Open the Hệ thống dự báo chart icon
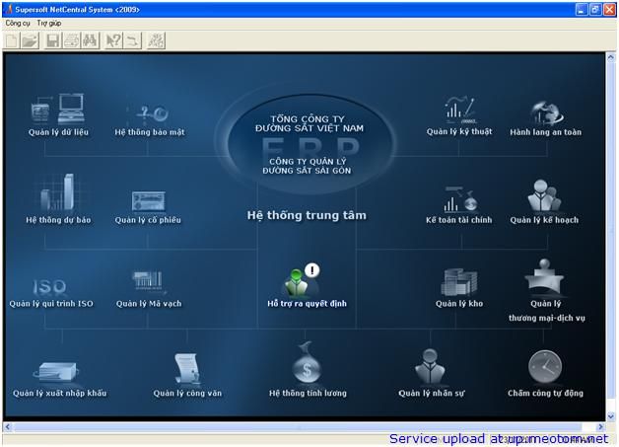Screen dimensions: 619x447 (57, 192)
